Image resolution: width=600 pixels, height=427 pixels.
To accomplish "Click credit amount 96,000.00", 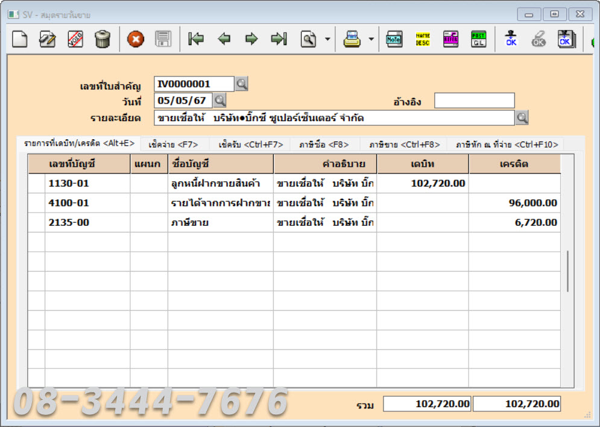I will pos(514,203).
